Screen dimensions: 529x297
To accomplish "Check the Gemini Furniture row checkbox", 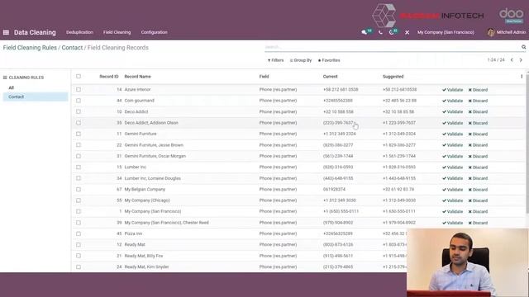I will pos(79,134).
